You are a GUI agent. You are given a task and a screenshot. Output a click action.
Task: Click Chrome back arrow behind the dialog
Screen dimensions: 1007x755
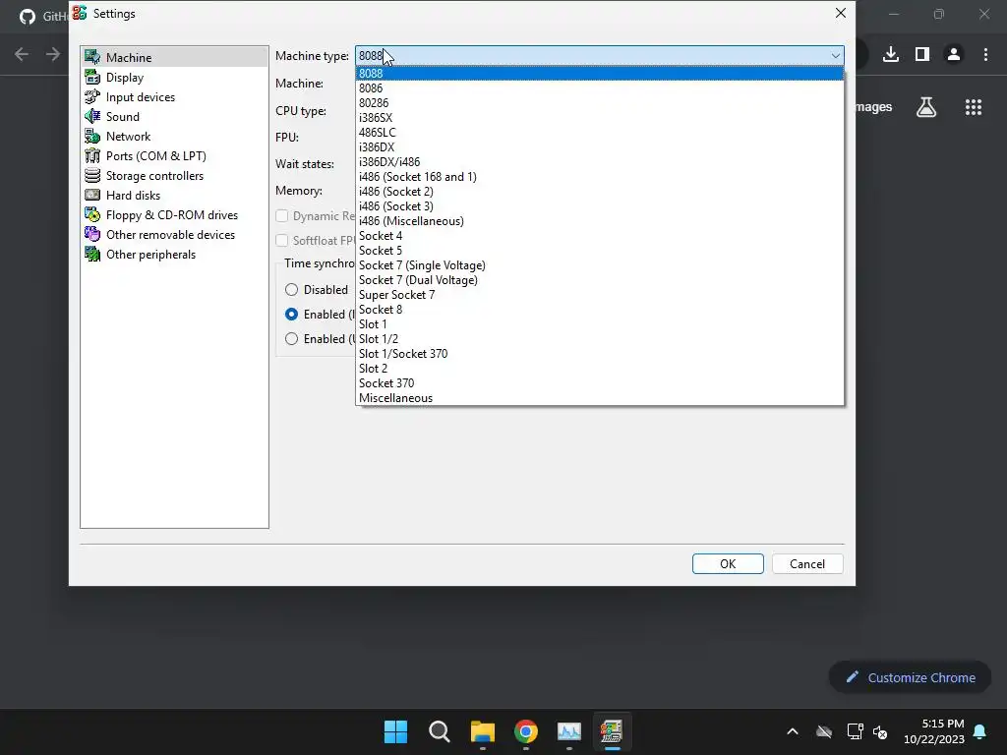coord(22,54)
